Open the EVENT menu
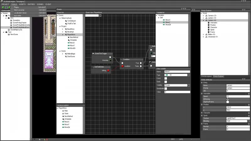 point(48,4)
